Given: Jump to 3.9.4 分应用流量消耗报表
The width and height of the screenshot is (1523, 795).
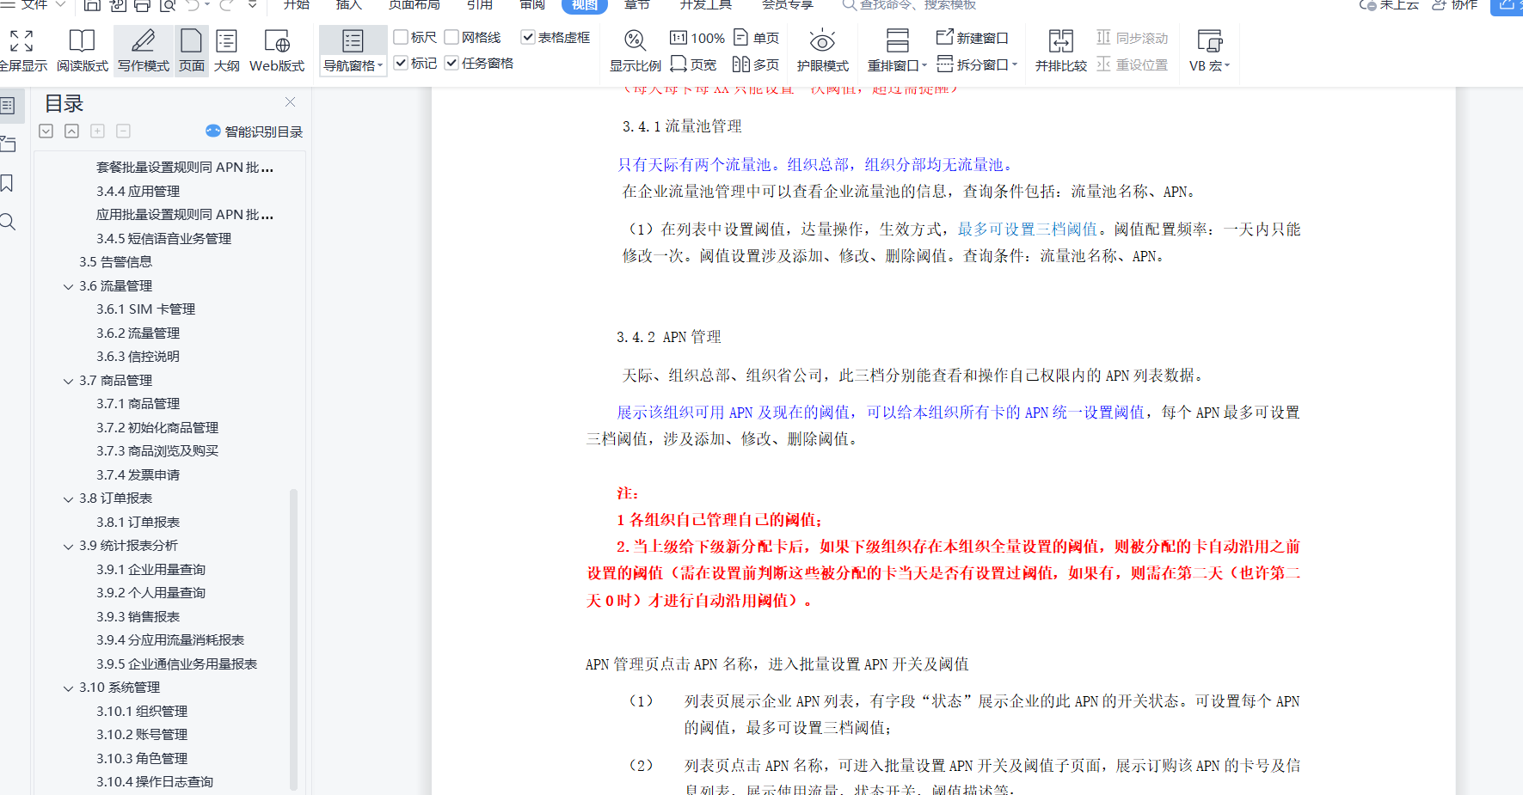Looking at the screenshot, I should click(170, 640).
